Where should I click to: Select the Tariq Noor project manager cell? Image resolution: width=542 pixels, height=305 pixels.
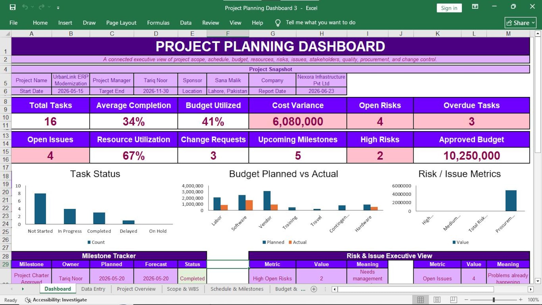(156, 80)
